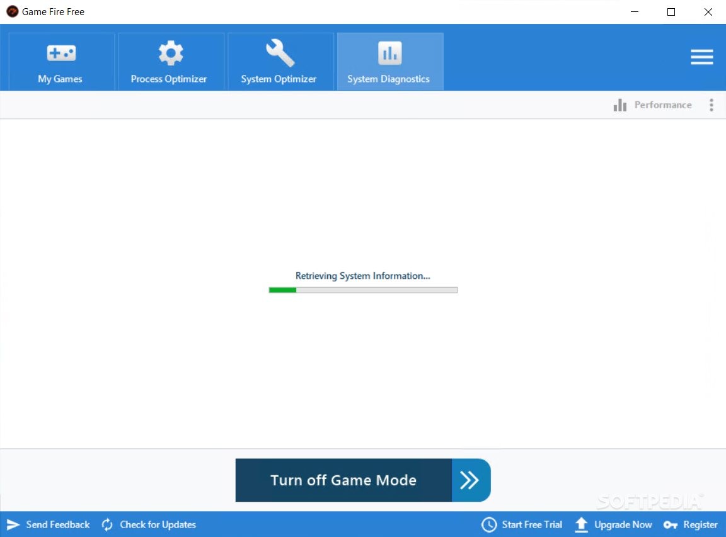Turn off Game Mode

click(x=343, y=480)
